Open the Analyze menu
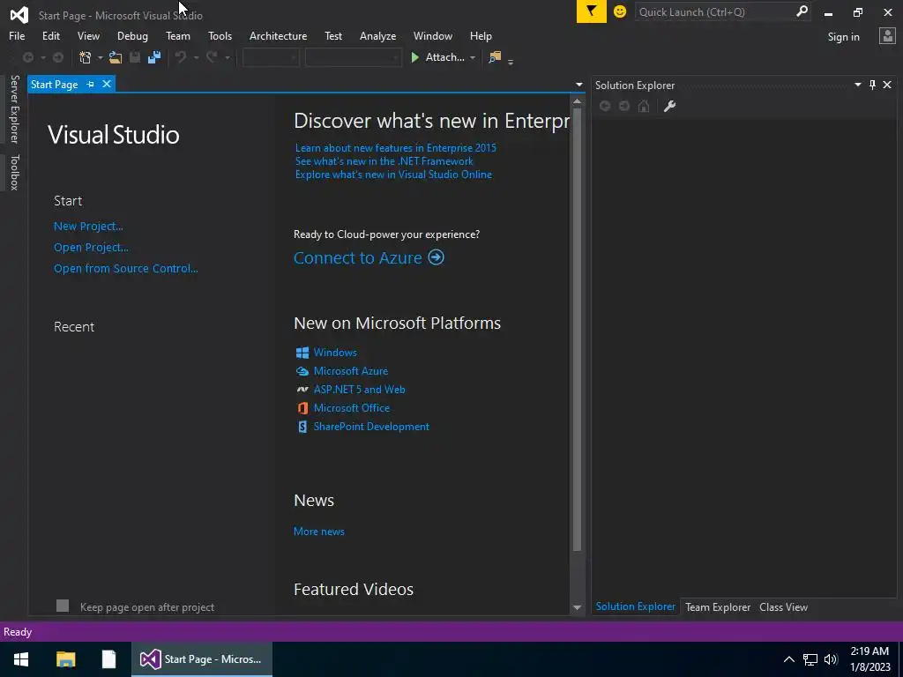The image size is (903, 677). (377, 35)
